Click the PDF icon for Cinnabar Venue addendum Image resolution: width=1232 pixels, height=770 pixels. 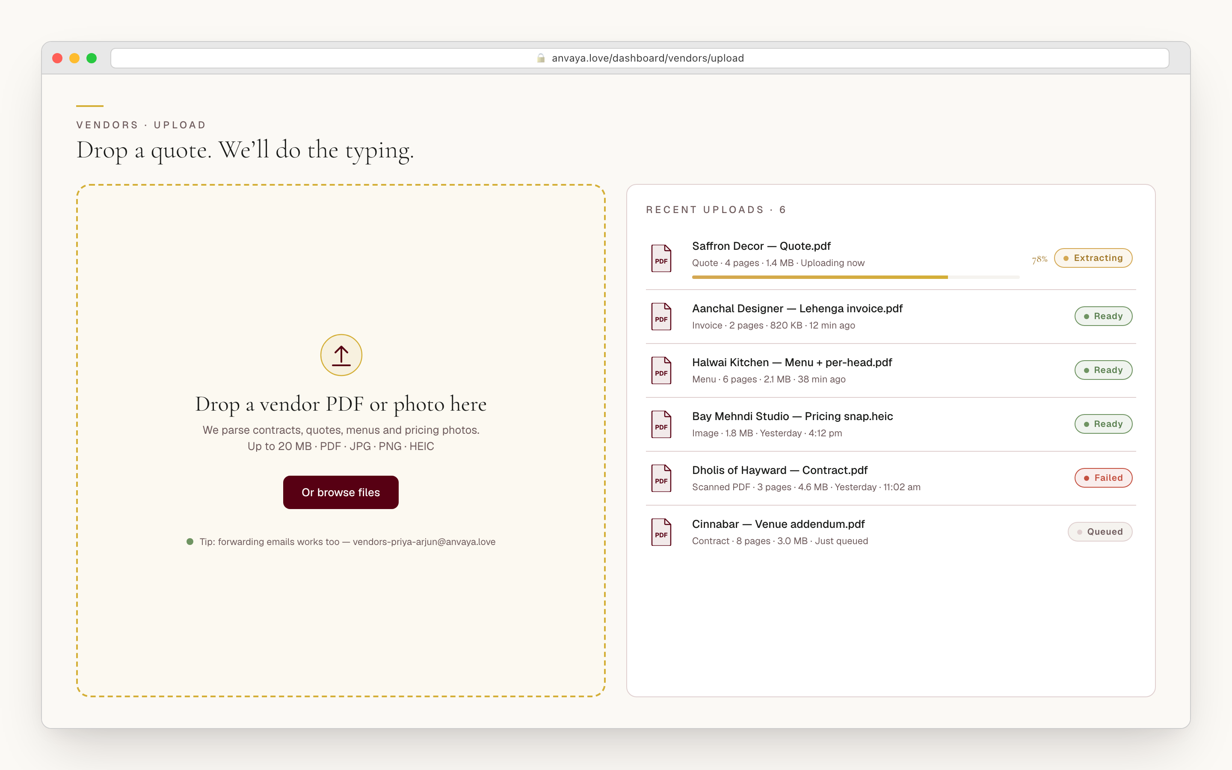(661, 532)
